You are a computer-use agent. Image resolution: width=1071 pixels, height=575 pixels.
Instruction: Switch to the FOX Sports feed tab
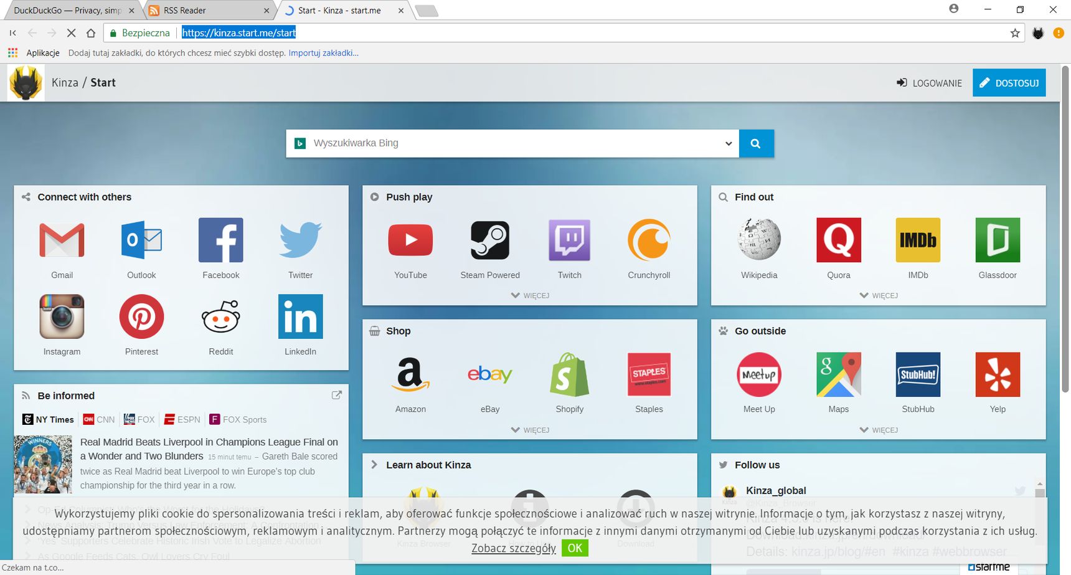238,419
